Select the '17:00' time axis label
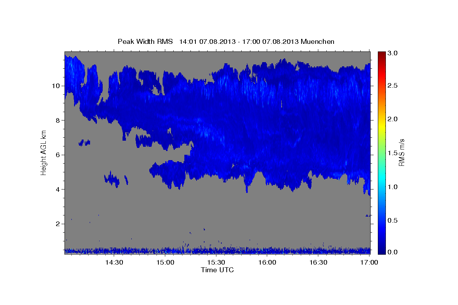Screen dimensions: 458x305 click(x=369, y=262)
